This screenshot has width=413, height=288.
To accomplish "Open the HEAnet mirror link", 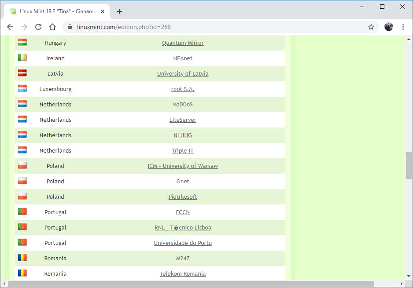I will (183, 58).
